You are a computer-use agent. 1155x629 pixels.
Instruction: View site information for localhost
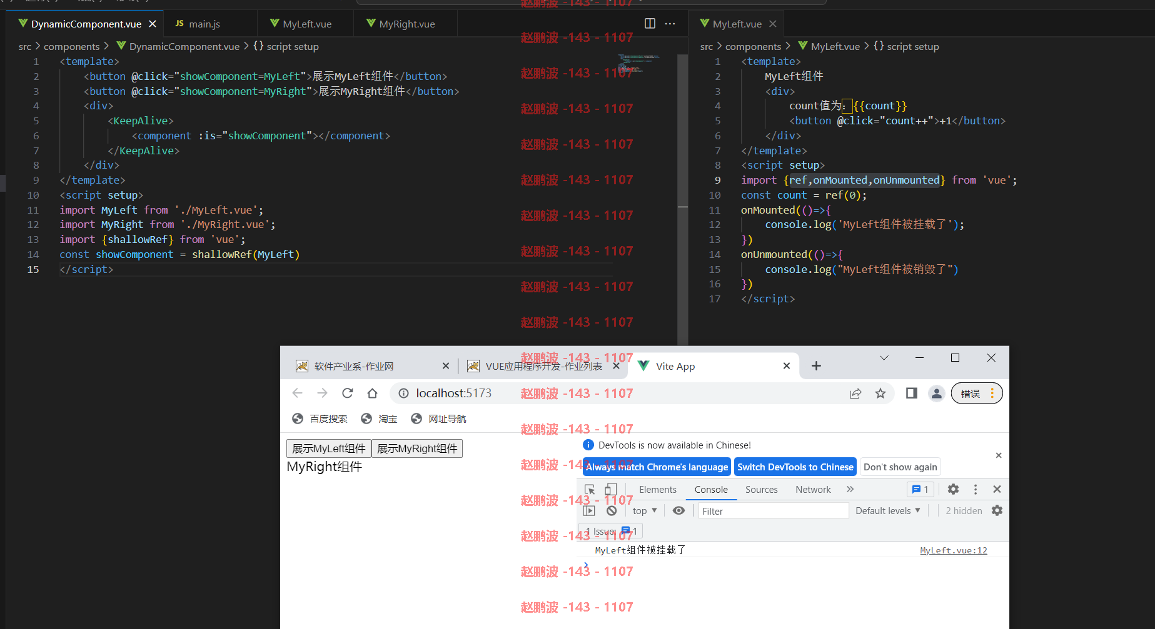(x=404, y=393)
